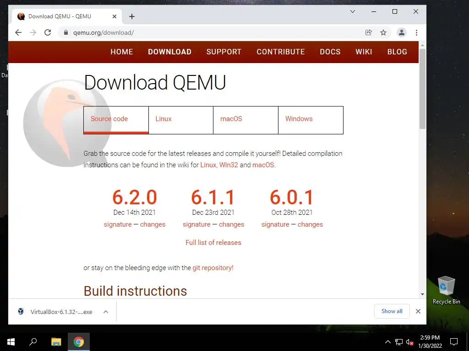Image resolution: width=469 pixels, height=351 pixels.
Task: Open the changes link for 6.2.0
Action: pos(153,224)
